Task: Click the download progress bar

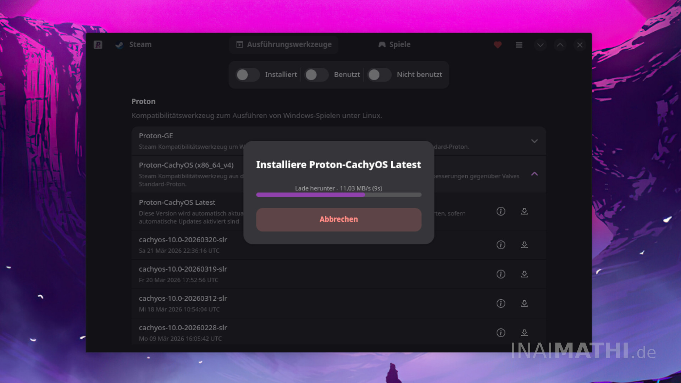Action: [339, 195]
